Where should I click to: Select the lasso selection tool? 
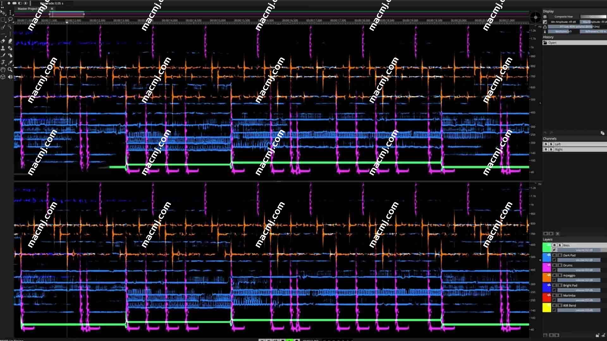click(x=10, y=20)
